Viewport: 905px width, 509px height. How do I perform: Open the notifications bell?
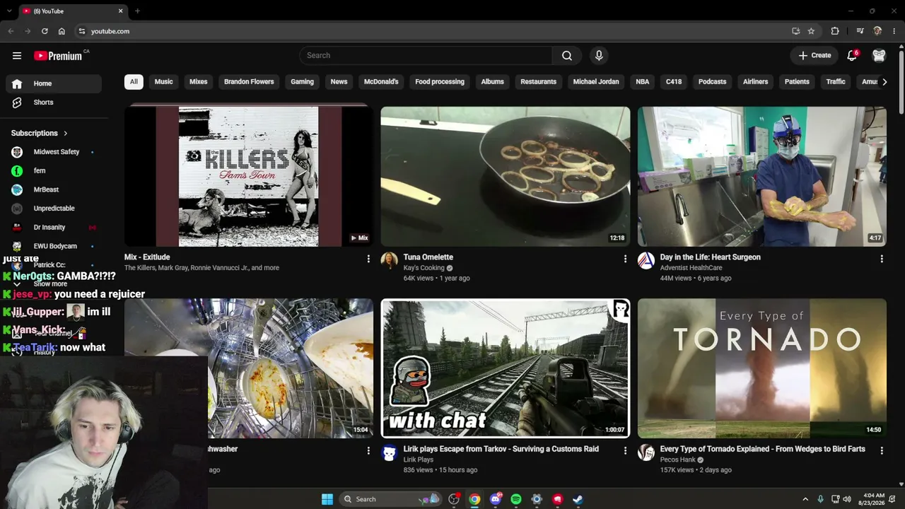coord(852,56)
